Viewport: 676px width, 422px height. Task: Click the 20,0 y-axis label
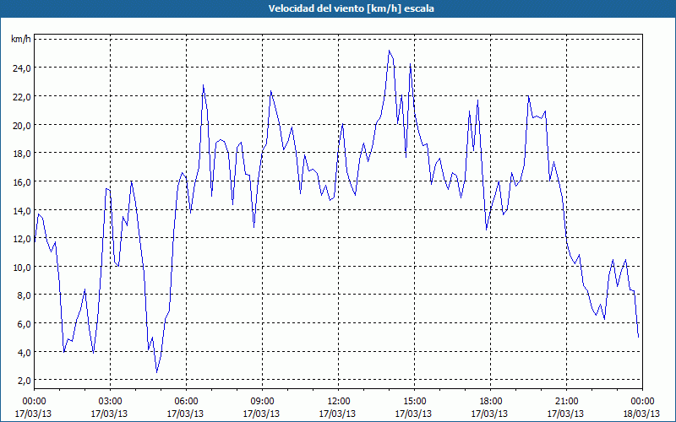click(23, 125)
